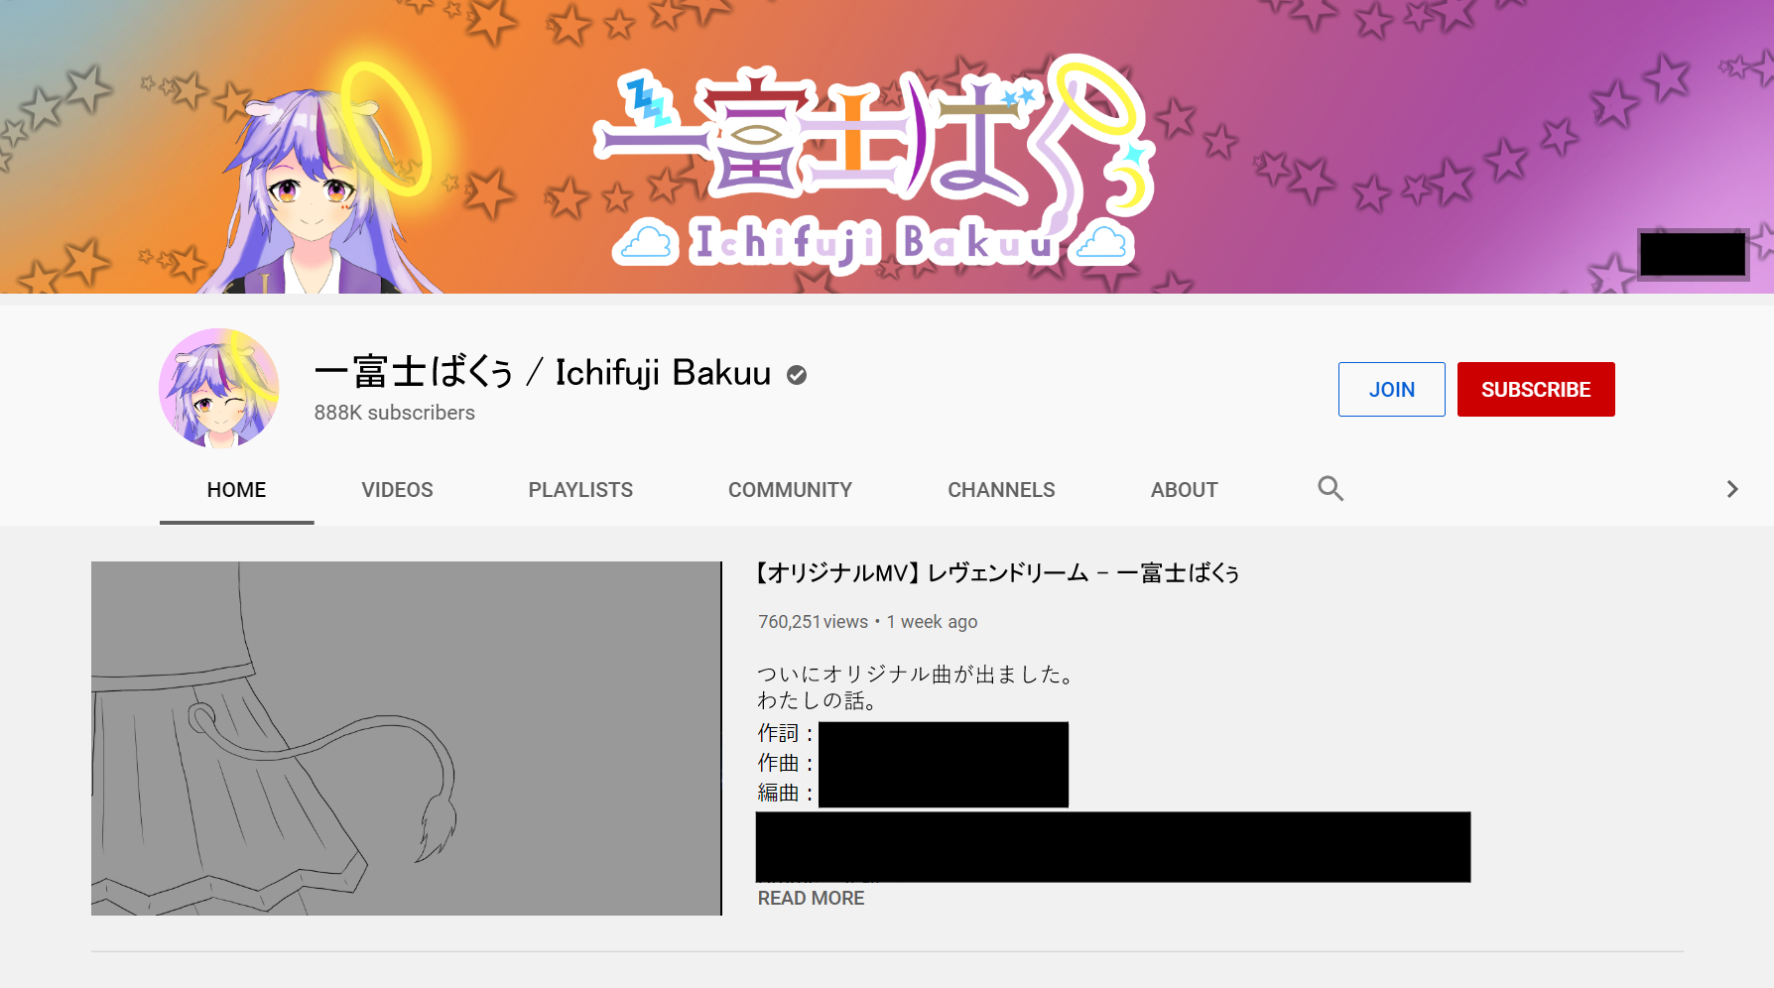Screen dimensions: 1774x988
Task: Open the ABOUT tab
Action: point(1184,489)
